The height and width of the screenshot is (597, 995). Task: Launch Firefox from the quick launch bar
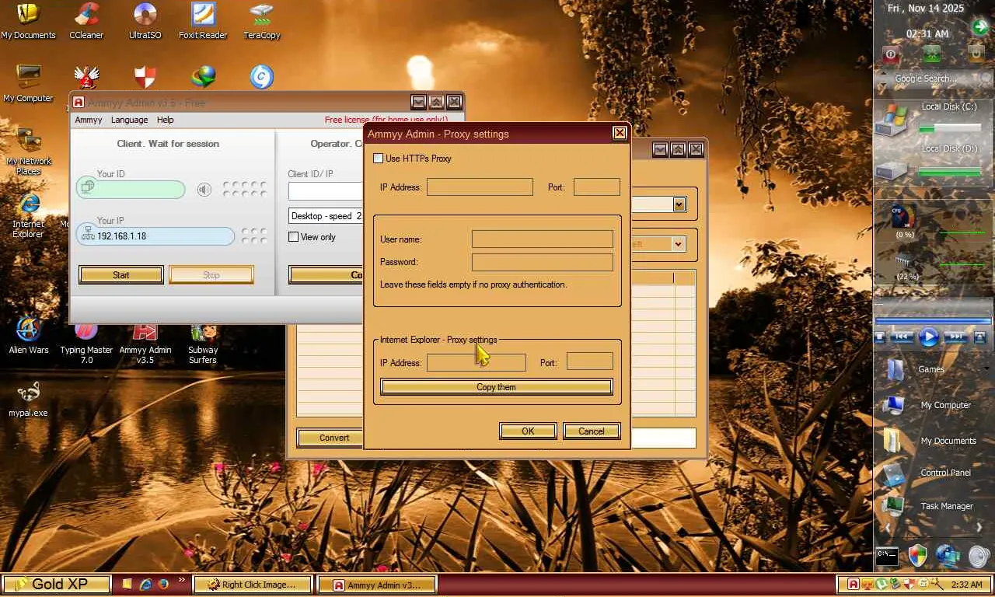(163, 584)
